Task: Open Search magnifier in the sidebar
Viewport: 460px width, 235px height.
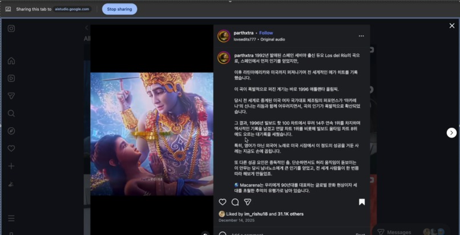Action: 11,114
